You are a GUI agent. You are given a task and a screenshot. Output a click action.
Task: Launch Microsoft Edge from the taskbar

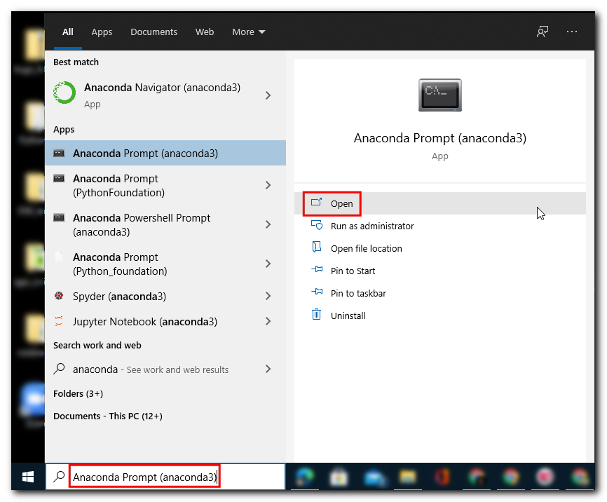[305, 477]
